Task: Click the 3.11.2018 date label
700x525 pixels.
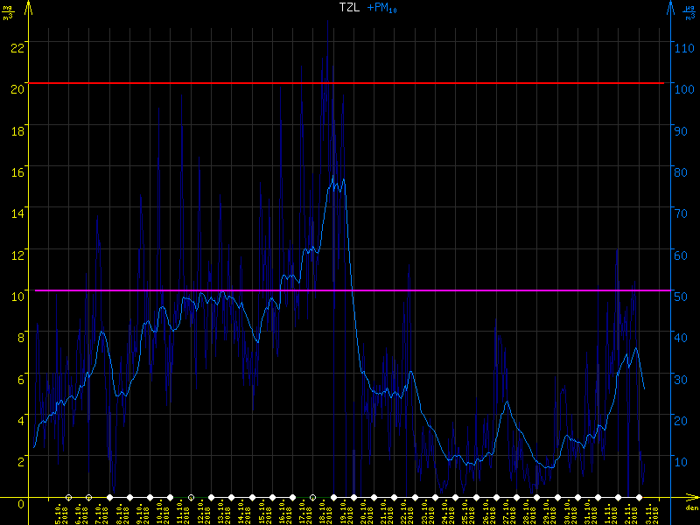Action: [x=647, y=513]
